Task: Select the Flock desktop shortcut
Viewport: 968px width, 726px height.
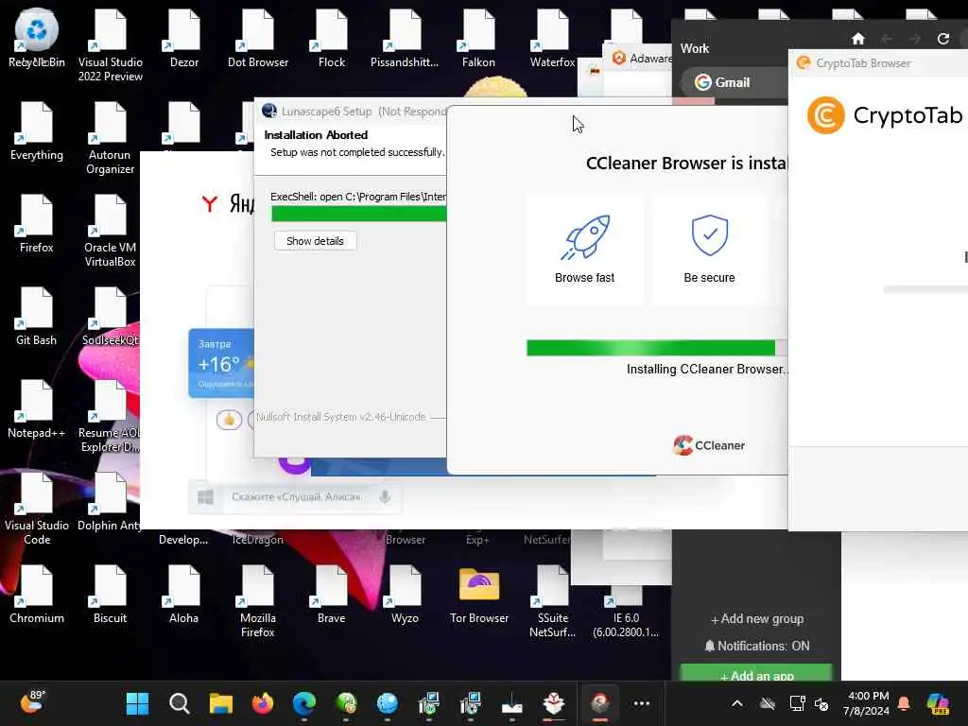Action: click(x=332, y=38)
